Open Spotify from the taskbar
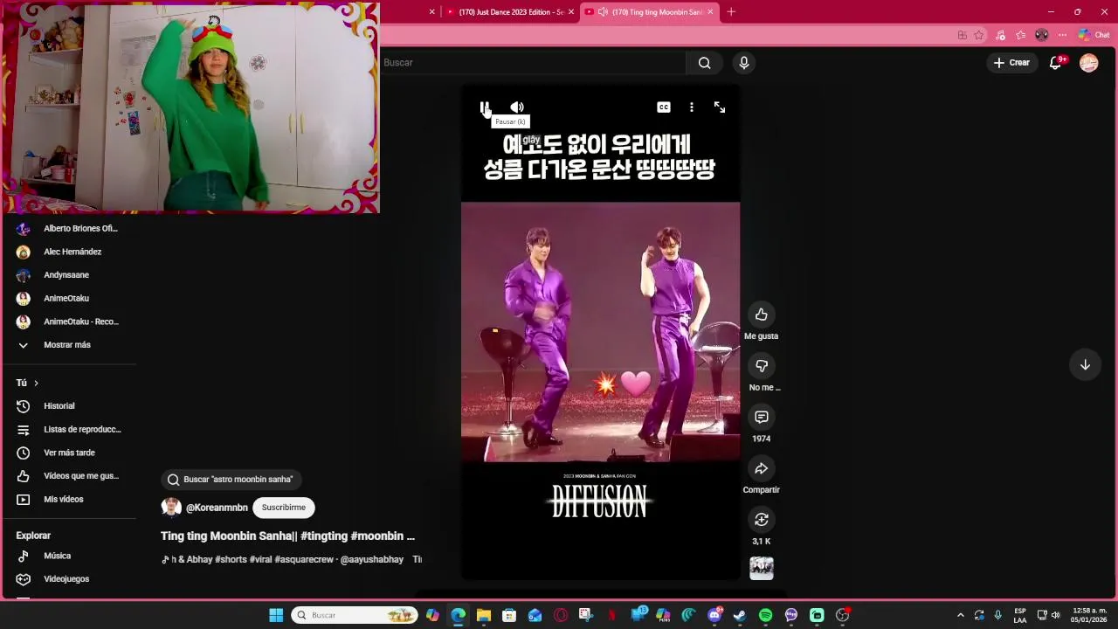The image size is (1118, 629). click(765, 615)
